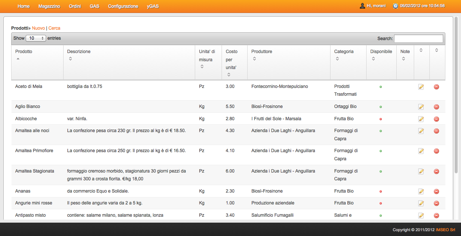Screen dimensions: 461x236
Task: Click edit icon for Aceto di Mela
Action: tap(421, 87)
